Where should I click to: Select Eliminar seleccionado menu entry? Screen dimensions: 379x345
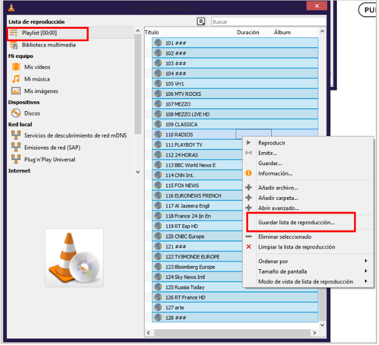click(x=308, y=237)
